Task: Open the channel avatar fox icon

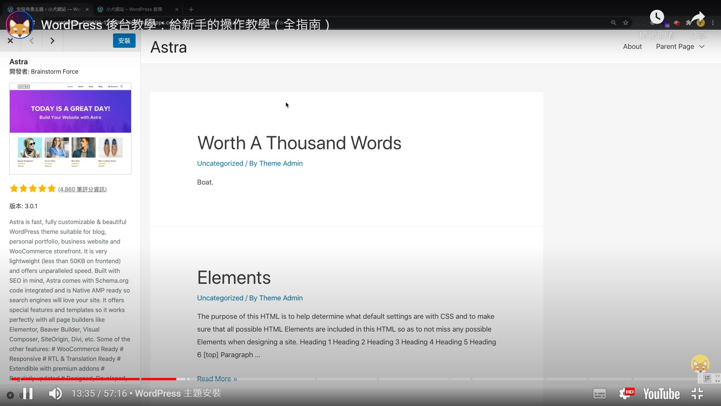Action: click(x=20, y=25)
